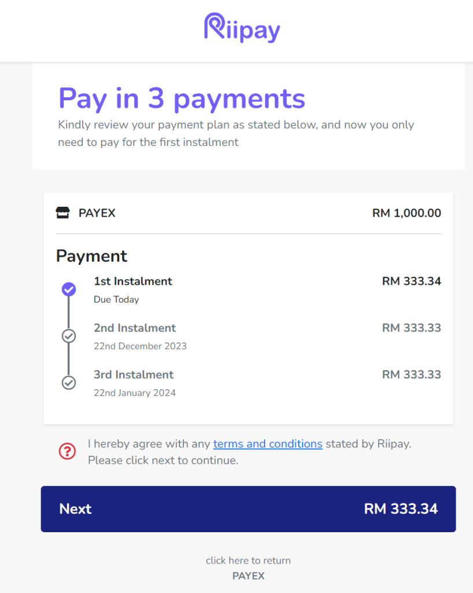This screenshot has height=593, width=473.
Task: Click the swirl symbol inside the Riipay logo
Action: (213, 25)
